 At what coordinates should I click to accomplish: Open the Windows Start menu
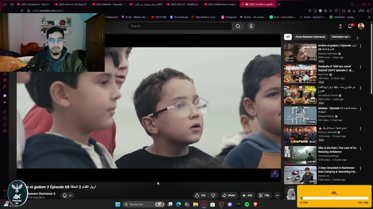(118, 204)
